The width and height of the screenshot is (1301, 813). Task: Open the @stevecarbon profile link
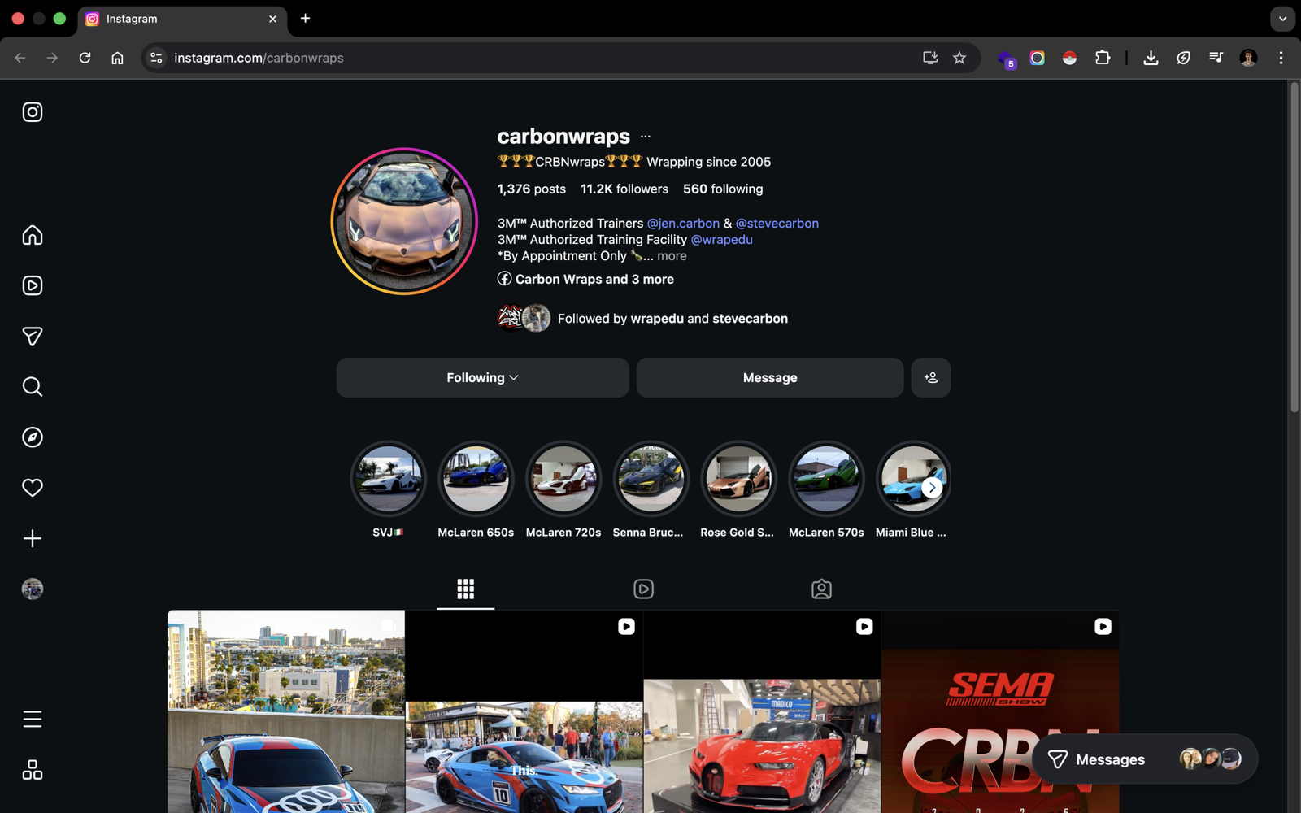point(777,223)
